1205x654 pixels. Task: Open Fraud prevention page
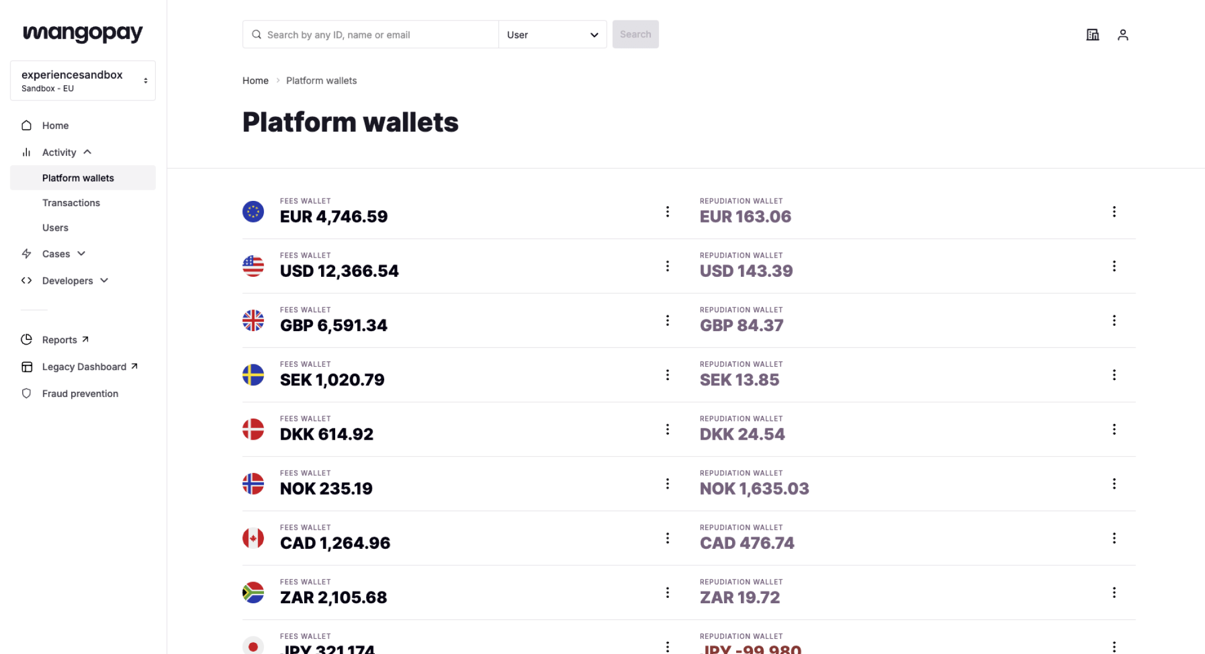coord(80,394)
